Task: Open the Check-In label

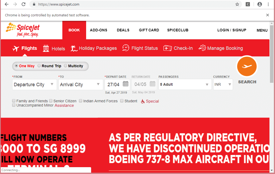Action: pos(183,48)
